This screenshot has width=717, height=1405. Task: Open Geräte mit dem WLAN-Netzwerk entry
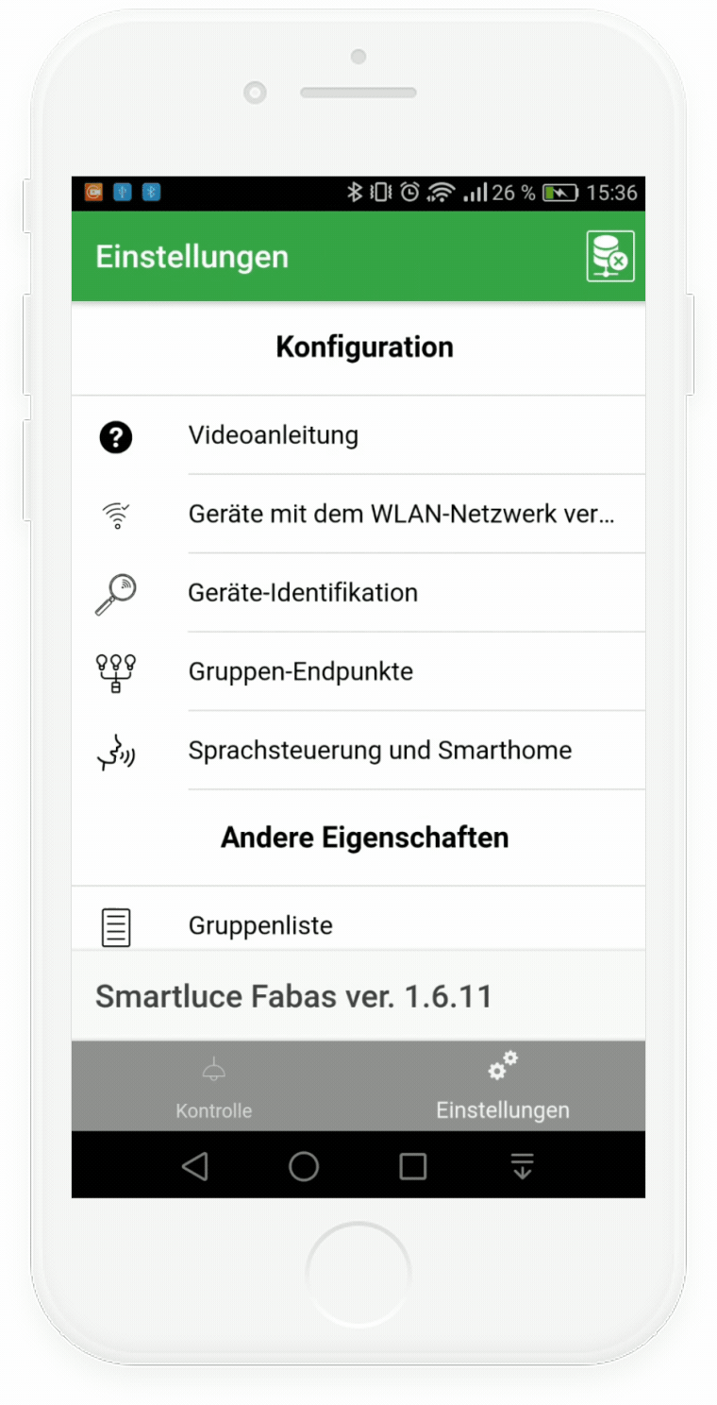358,515
